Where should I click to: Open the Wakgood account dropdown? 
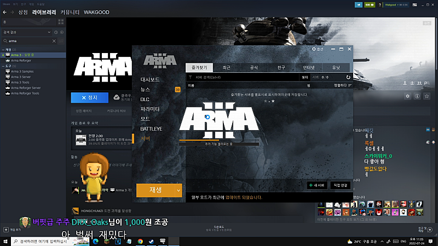point(396,5)
